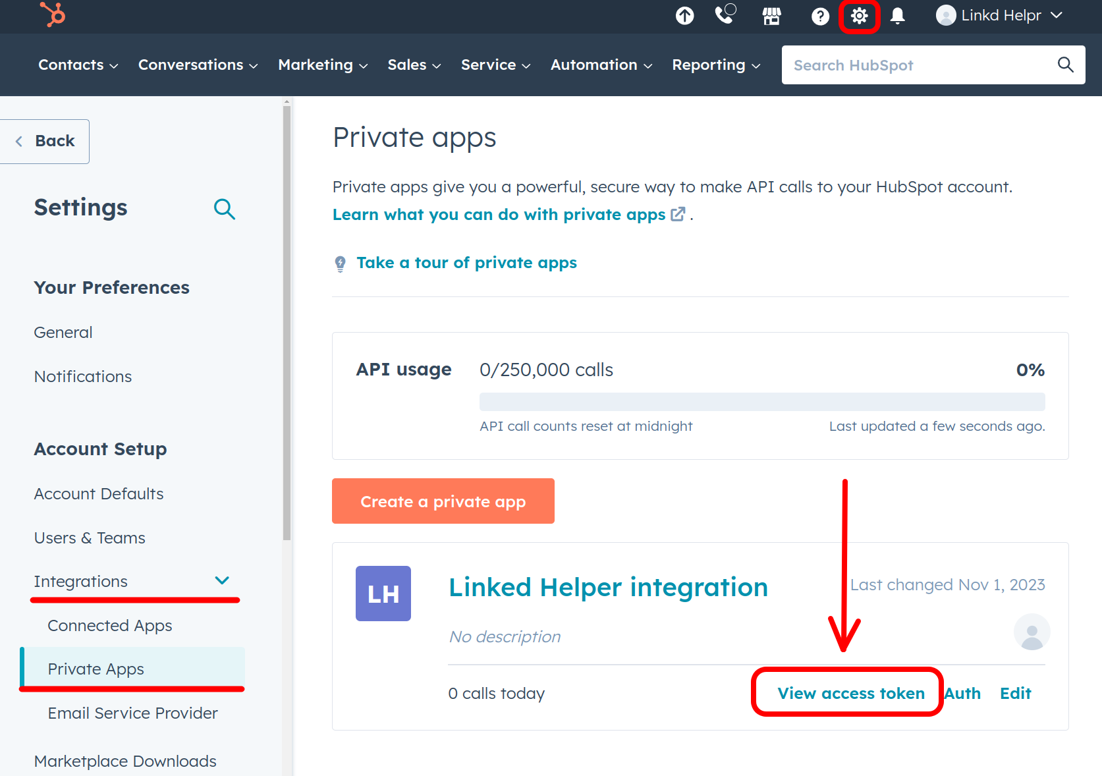Collapse the Integrations section chevron
The height and width of the screenshot is (776, 1102).
point(222,580)
